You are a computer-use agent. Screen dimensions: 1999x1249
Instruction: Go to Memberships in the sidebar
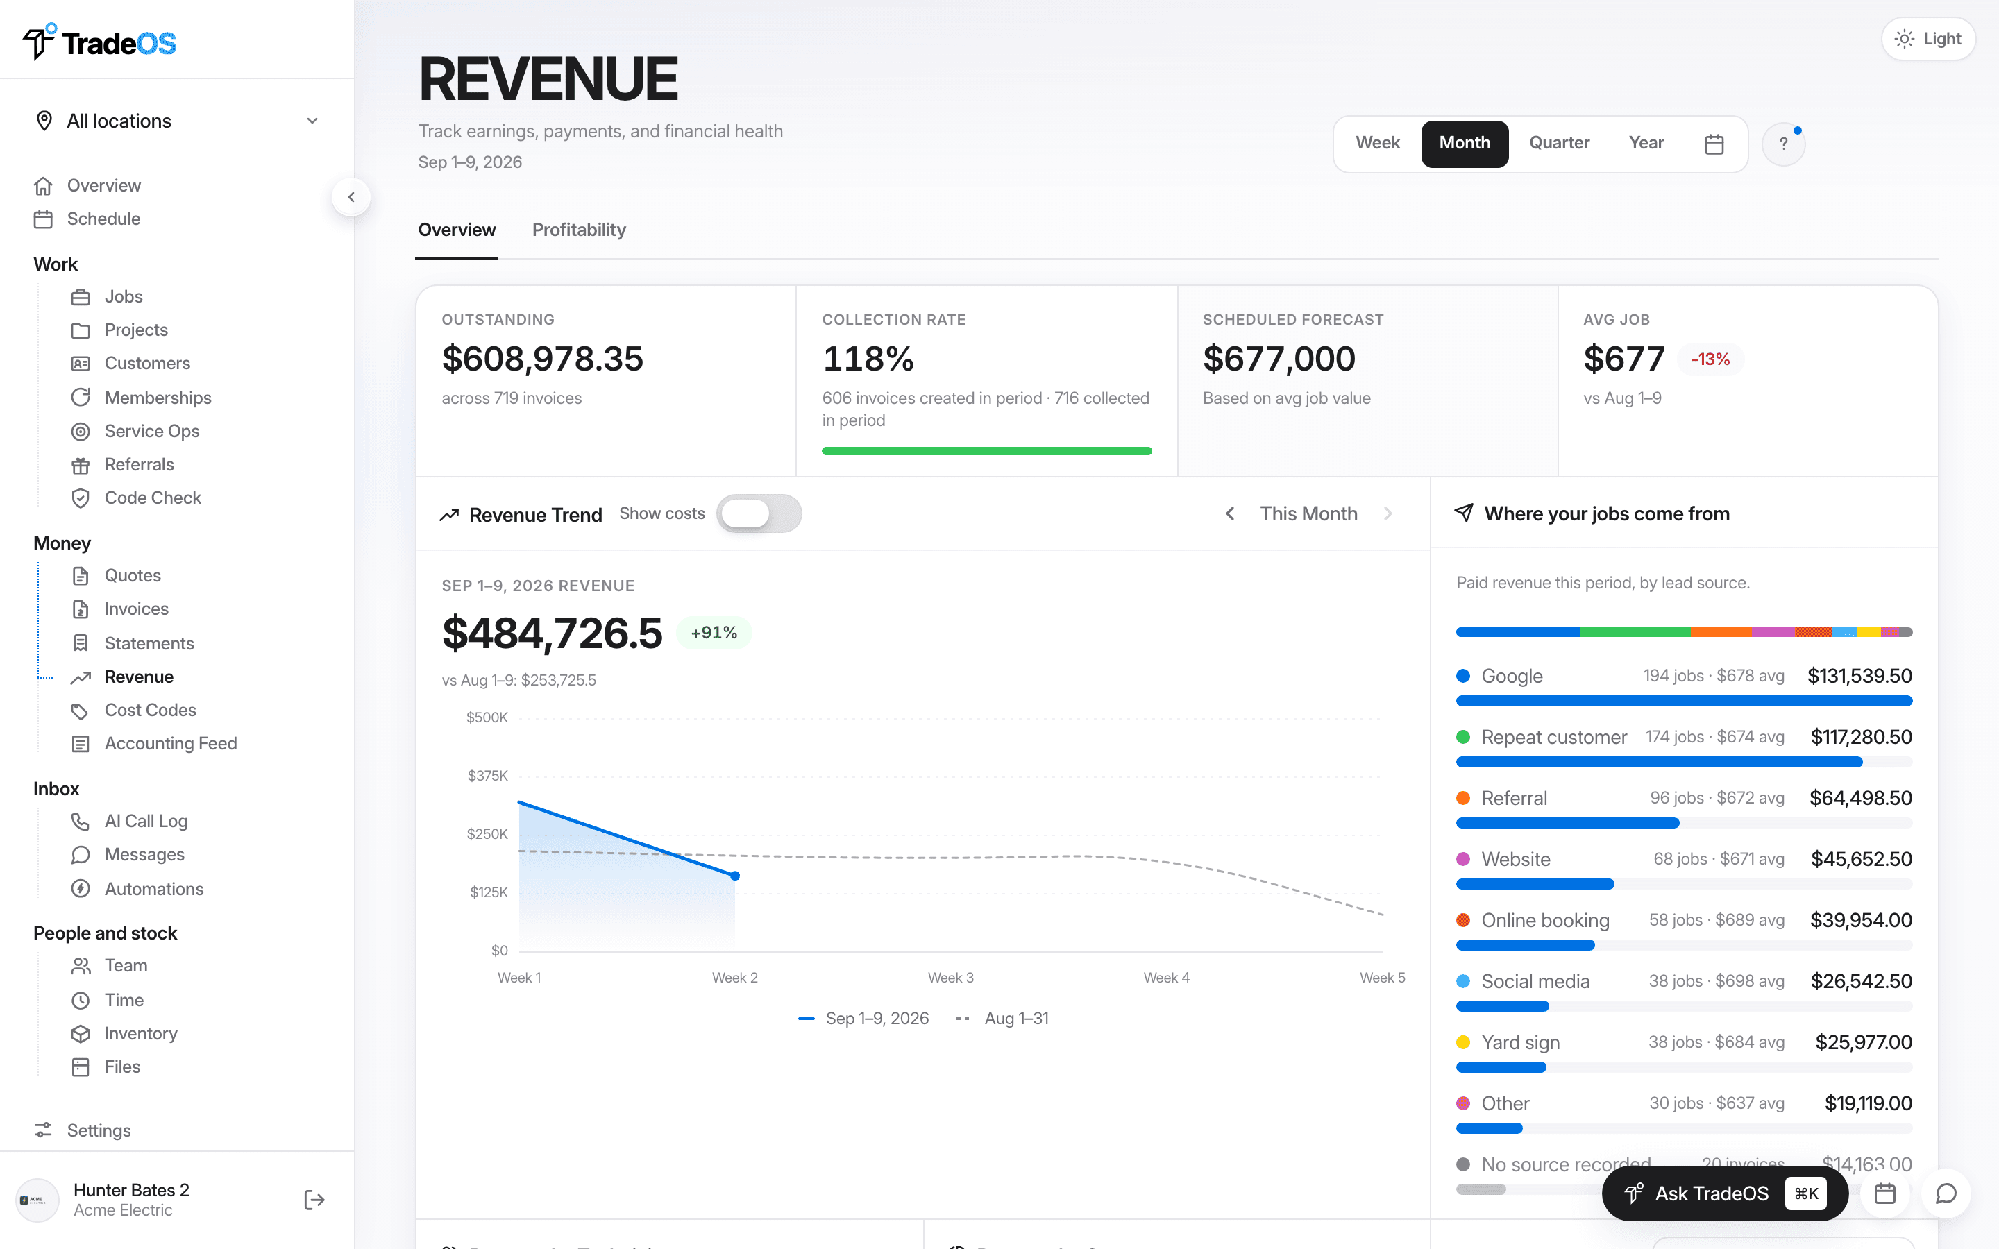pyautogui.click(x=158, y=398)
